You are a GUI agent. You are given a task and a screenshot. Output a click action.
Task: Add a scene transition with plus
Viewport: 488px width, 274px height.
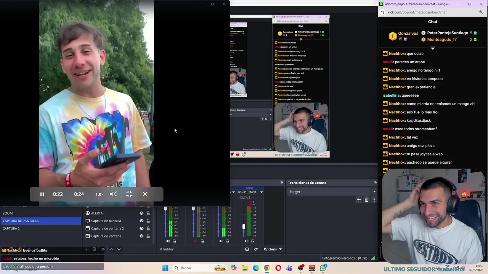coord(359,200)
